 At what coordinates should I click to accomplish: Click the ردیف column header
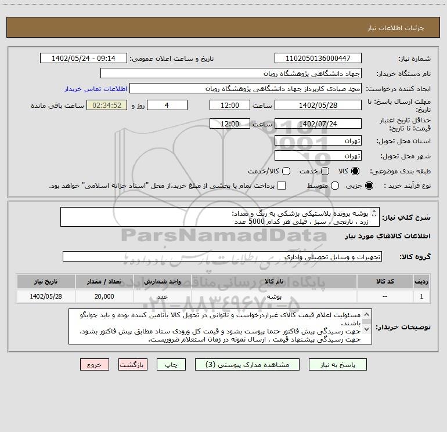point(421,281)
